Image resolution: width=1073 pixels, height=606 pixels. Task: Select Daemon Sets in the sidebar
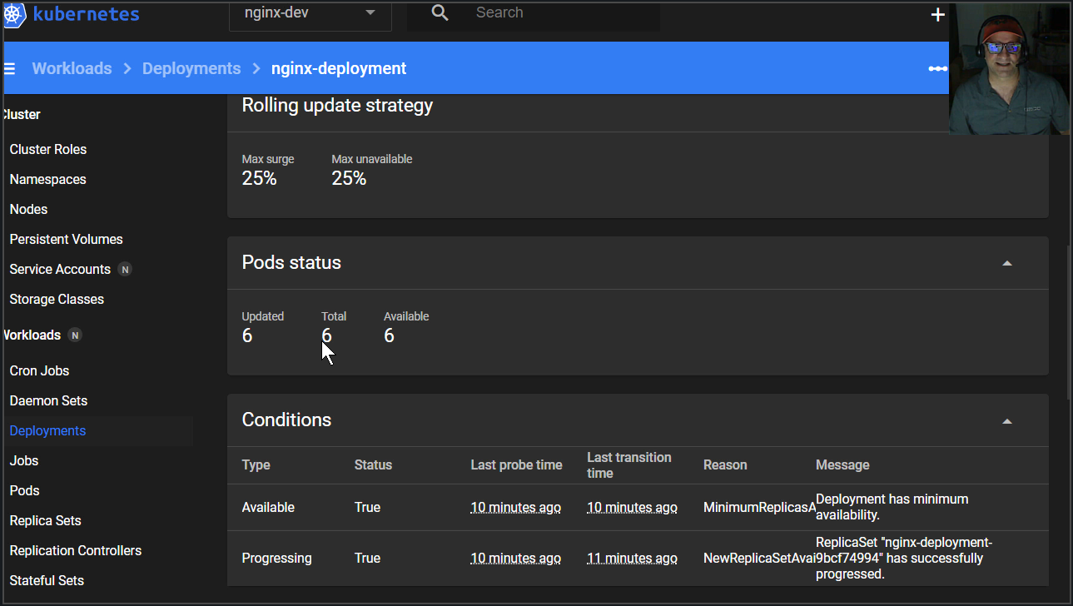point(47,400)
